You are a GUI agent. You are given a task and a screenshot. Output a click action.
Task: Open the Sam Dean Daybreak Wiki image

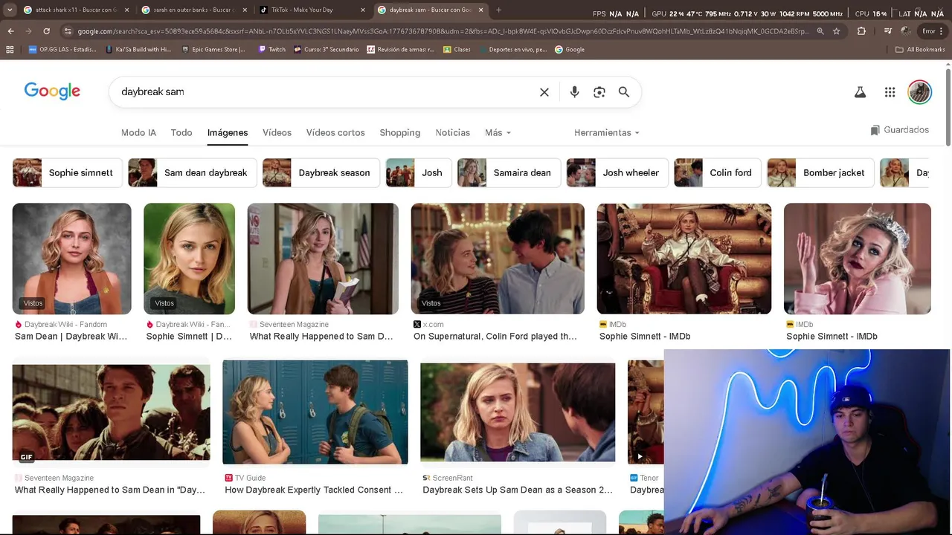point(71,259)
